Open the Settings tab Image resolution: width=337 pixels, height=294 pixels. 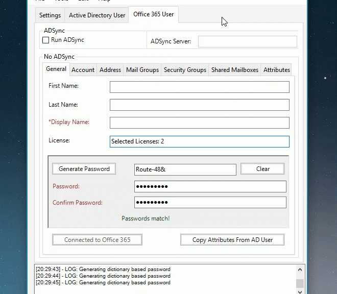click(50, 15)
